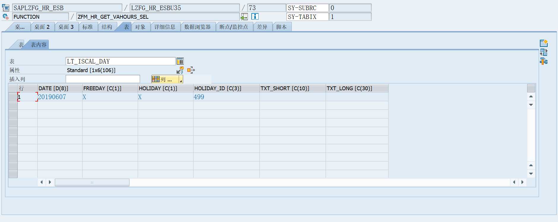Click the orange services tool icon

click(x=191, y=70)
